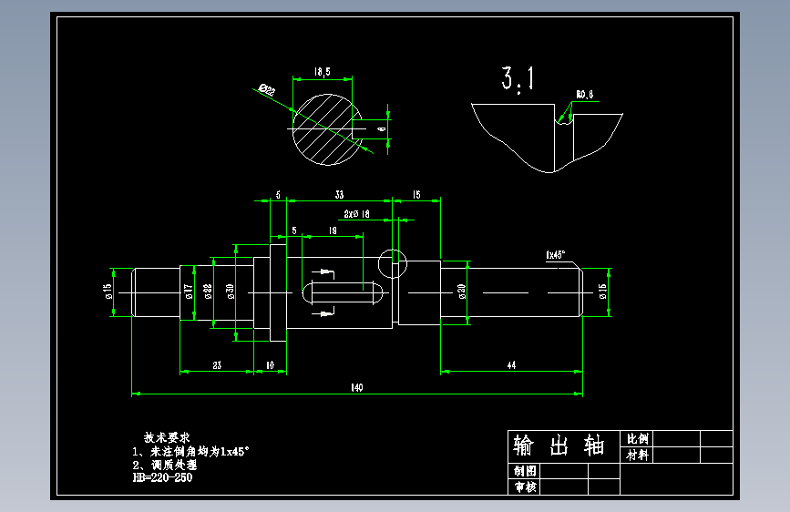Select the 15 length dimension beside the 33
The width and height of the screenshot is (790, 512).
[x=416, y=195]
